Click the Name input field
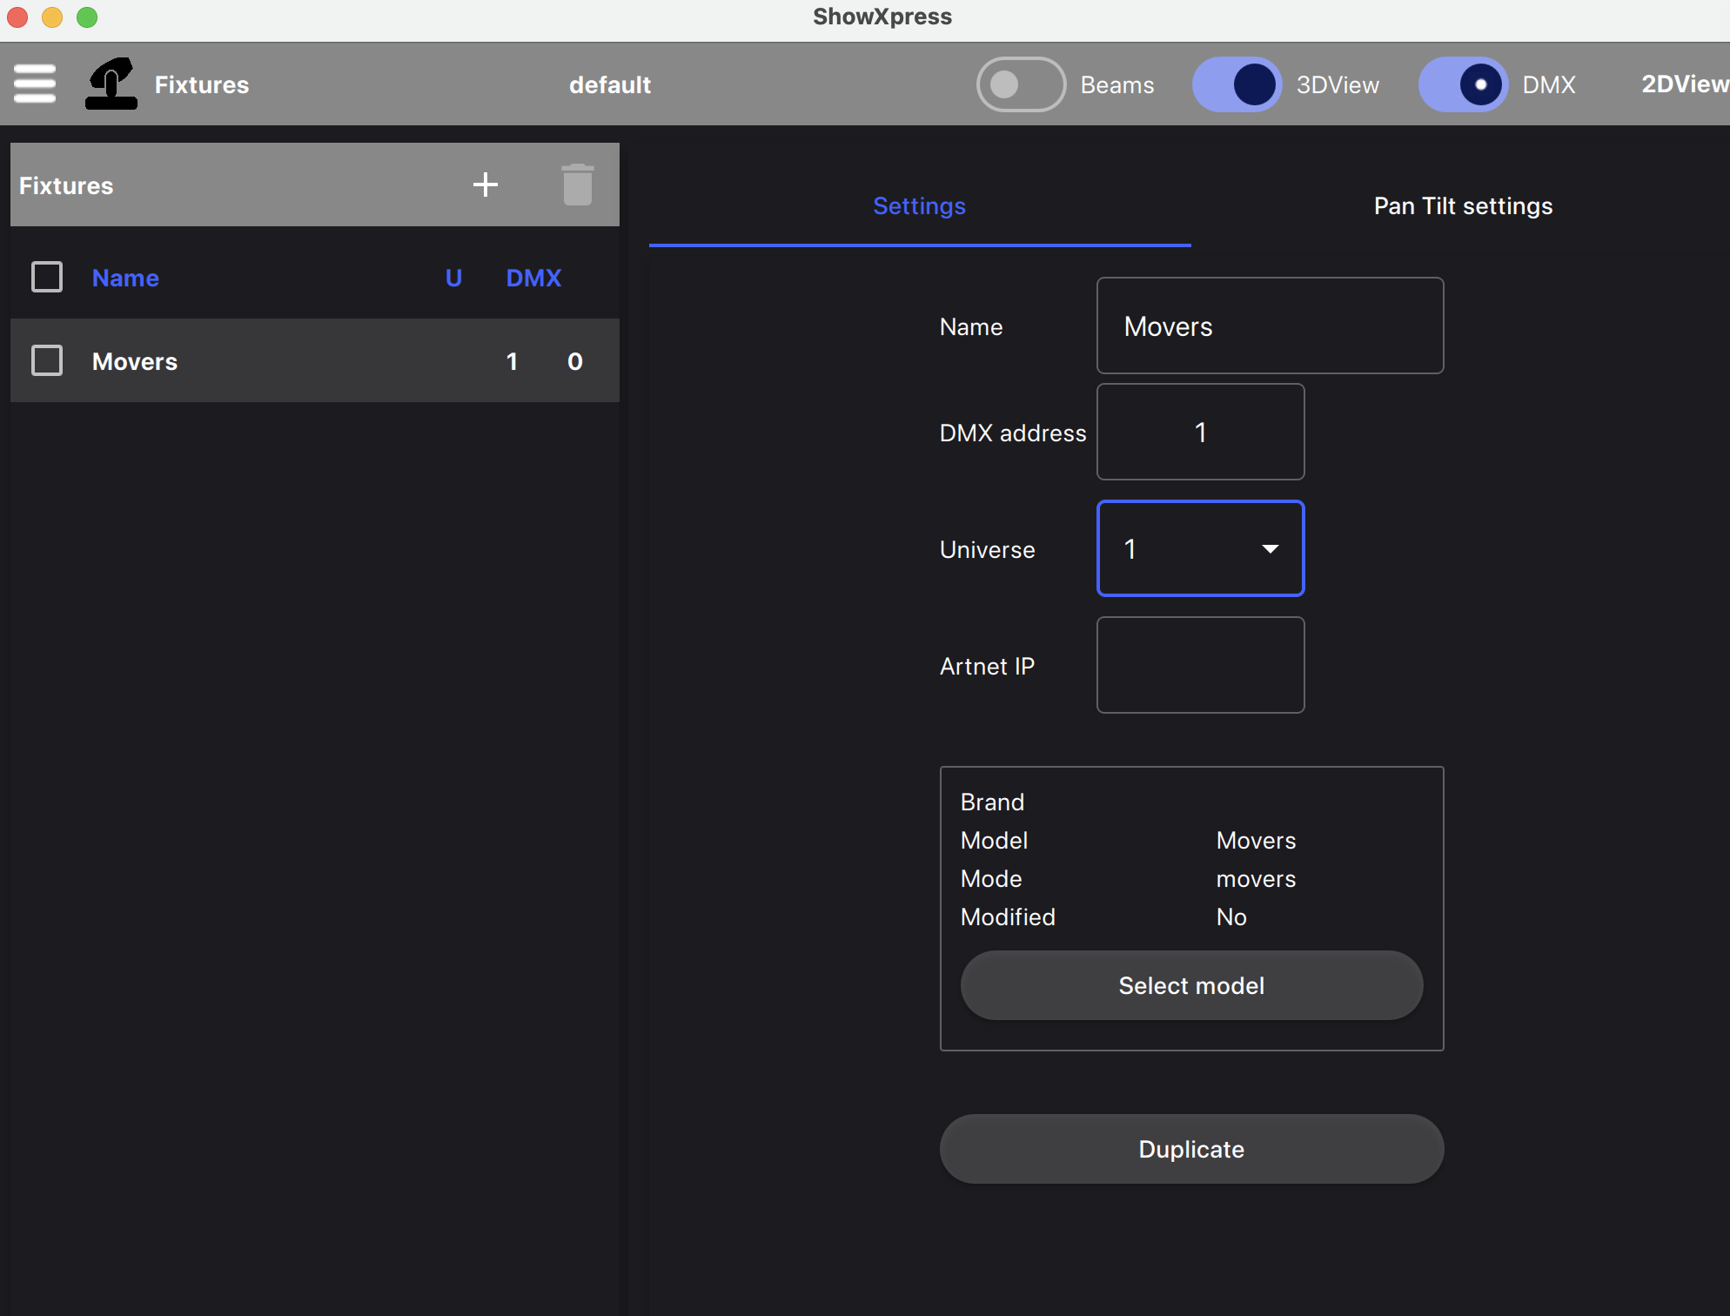Viewport: 1730px width, 1316px height. pos(1269,326)
